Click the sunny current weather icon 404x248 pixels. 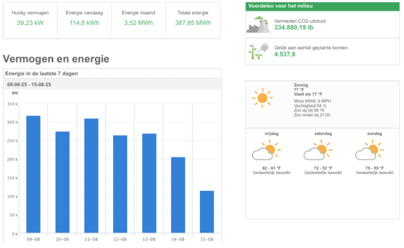tap(263, 98)
